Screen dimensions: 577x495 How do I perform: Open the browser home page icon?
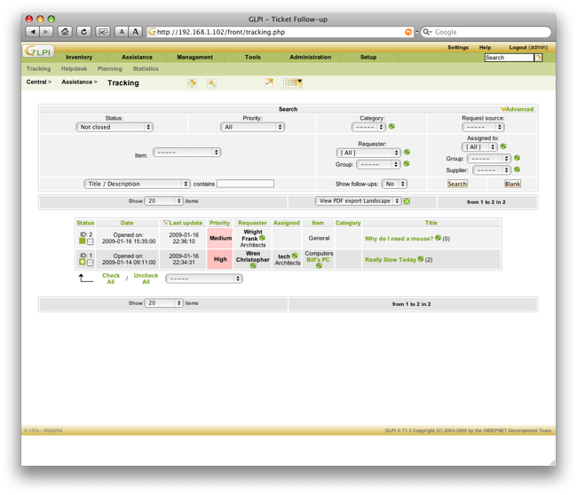65,32
